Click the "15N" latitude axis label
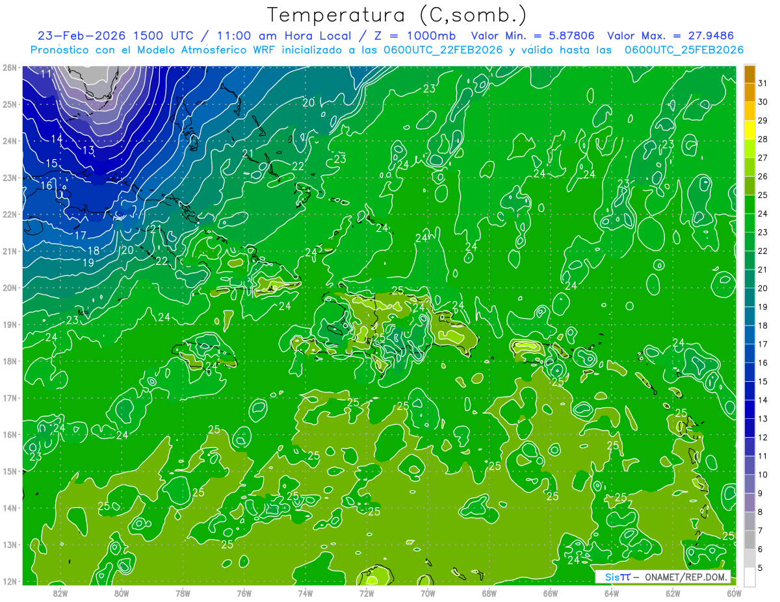This screenshot has width=780, height=602. coord(9,471)
